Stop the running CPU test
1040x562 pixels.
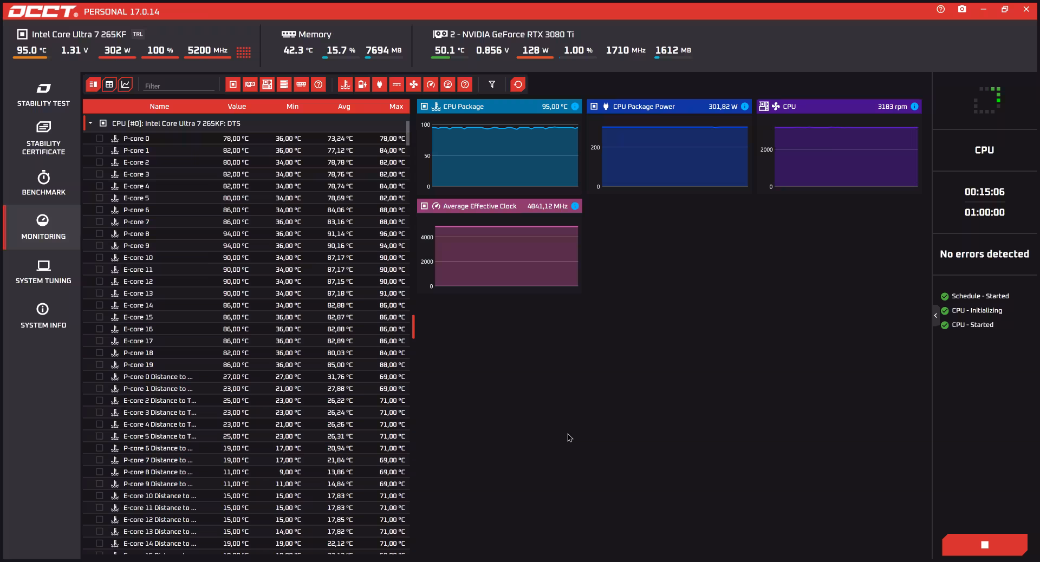click(x=985, y=545)
